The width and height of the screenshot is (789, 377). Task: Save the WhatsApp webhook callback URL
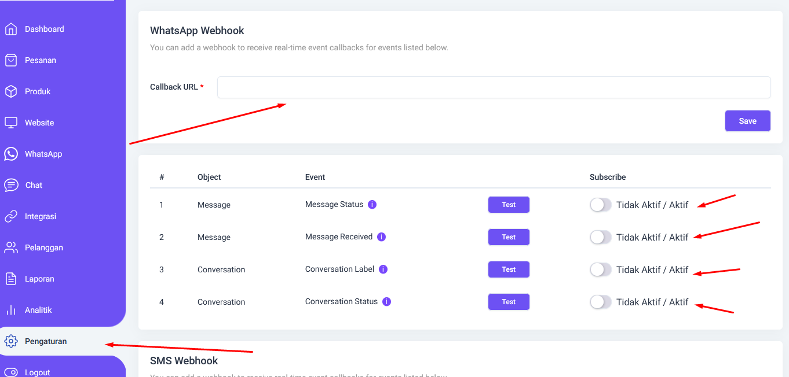tap(747, 121)
